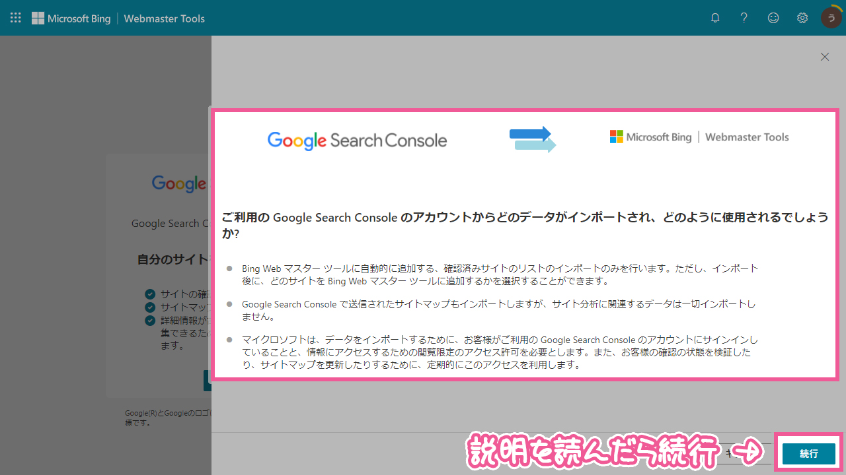Click the Google Search Console logo in dialog
Viewport: 846px width, 475px height.
pos(357,140)
